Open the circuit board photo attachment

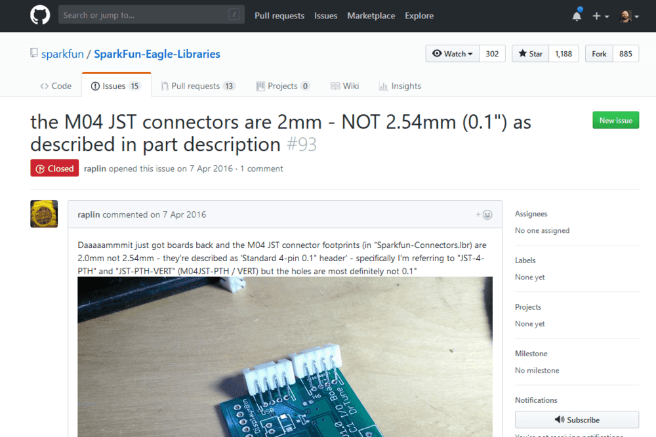coord(285,357)
